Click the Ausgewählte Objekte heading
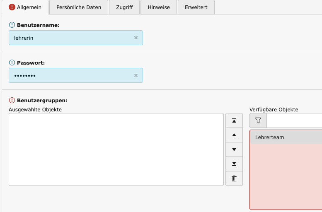The width and height of the screenshot is (322, 212). [x=35, y=110]
